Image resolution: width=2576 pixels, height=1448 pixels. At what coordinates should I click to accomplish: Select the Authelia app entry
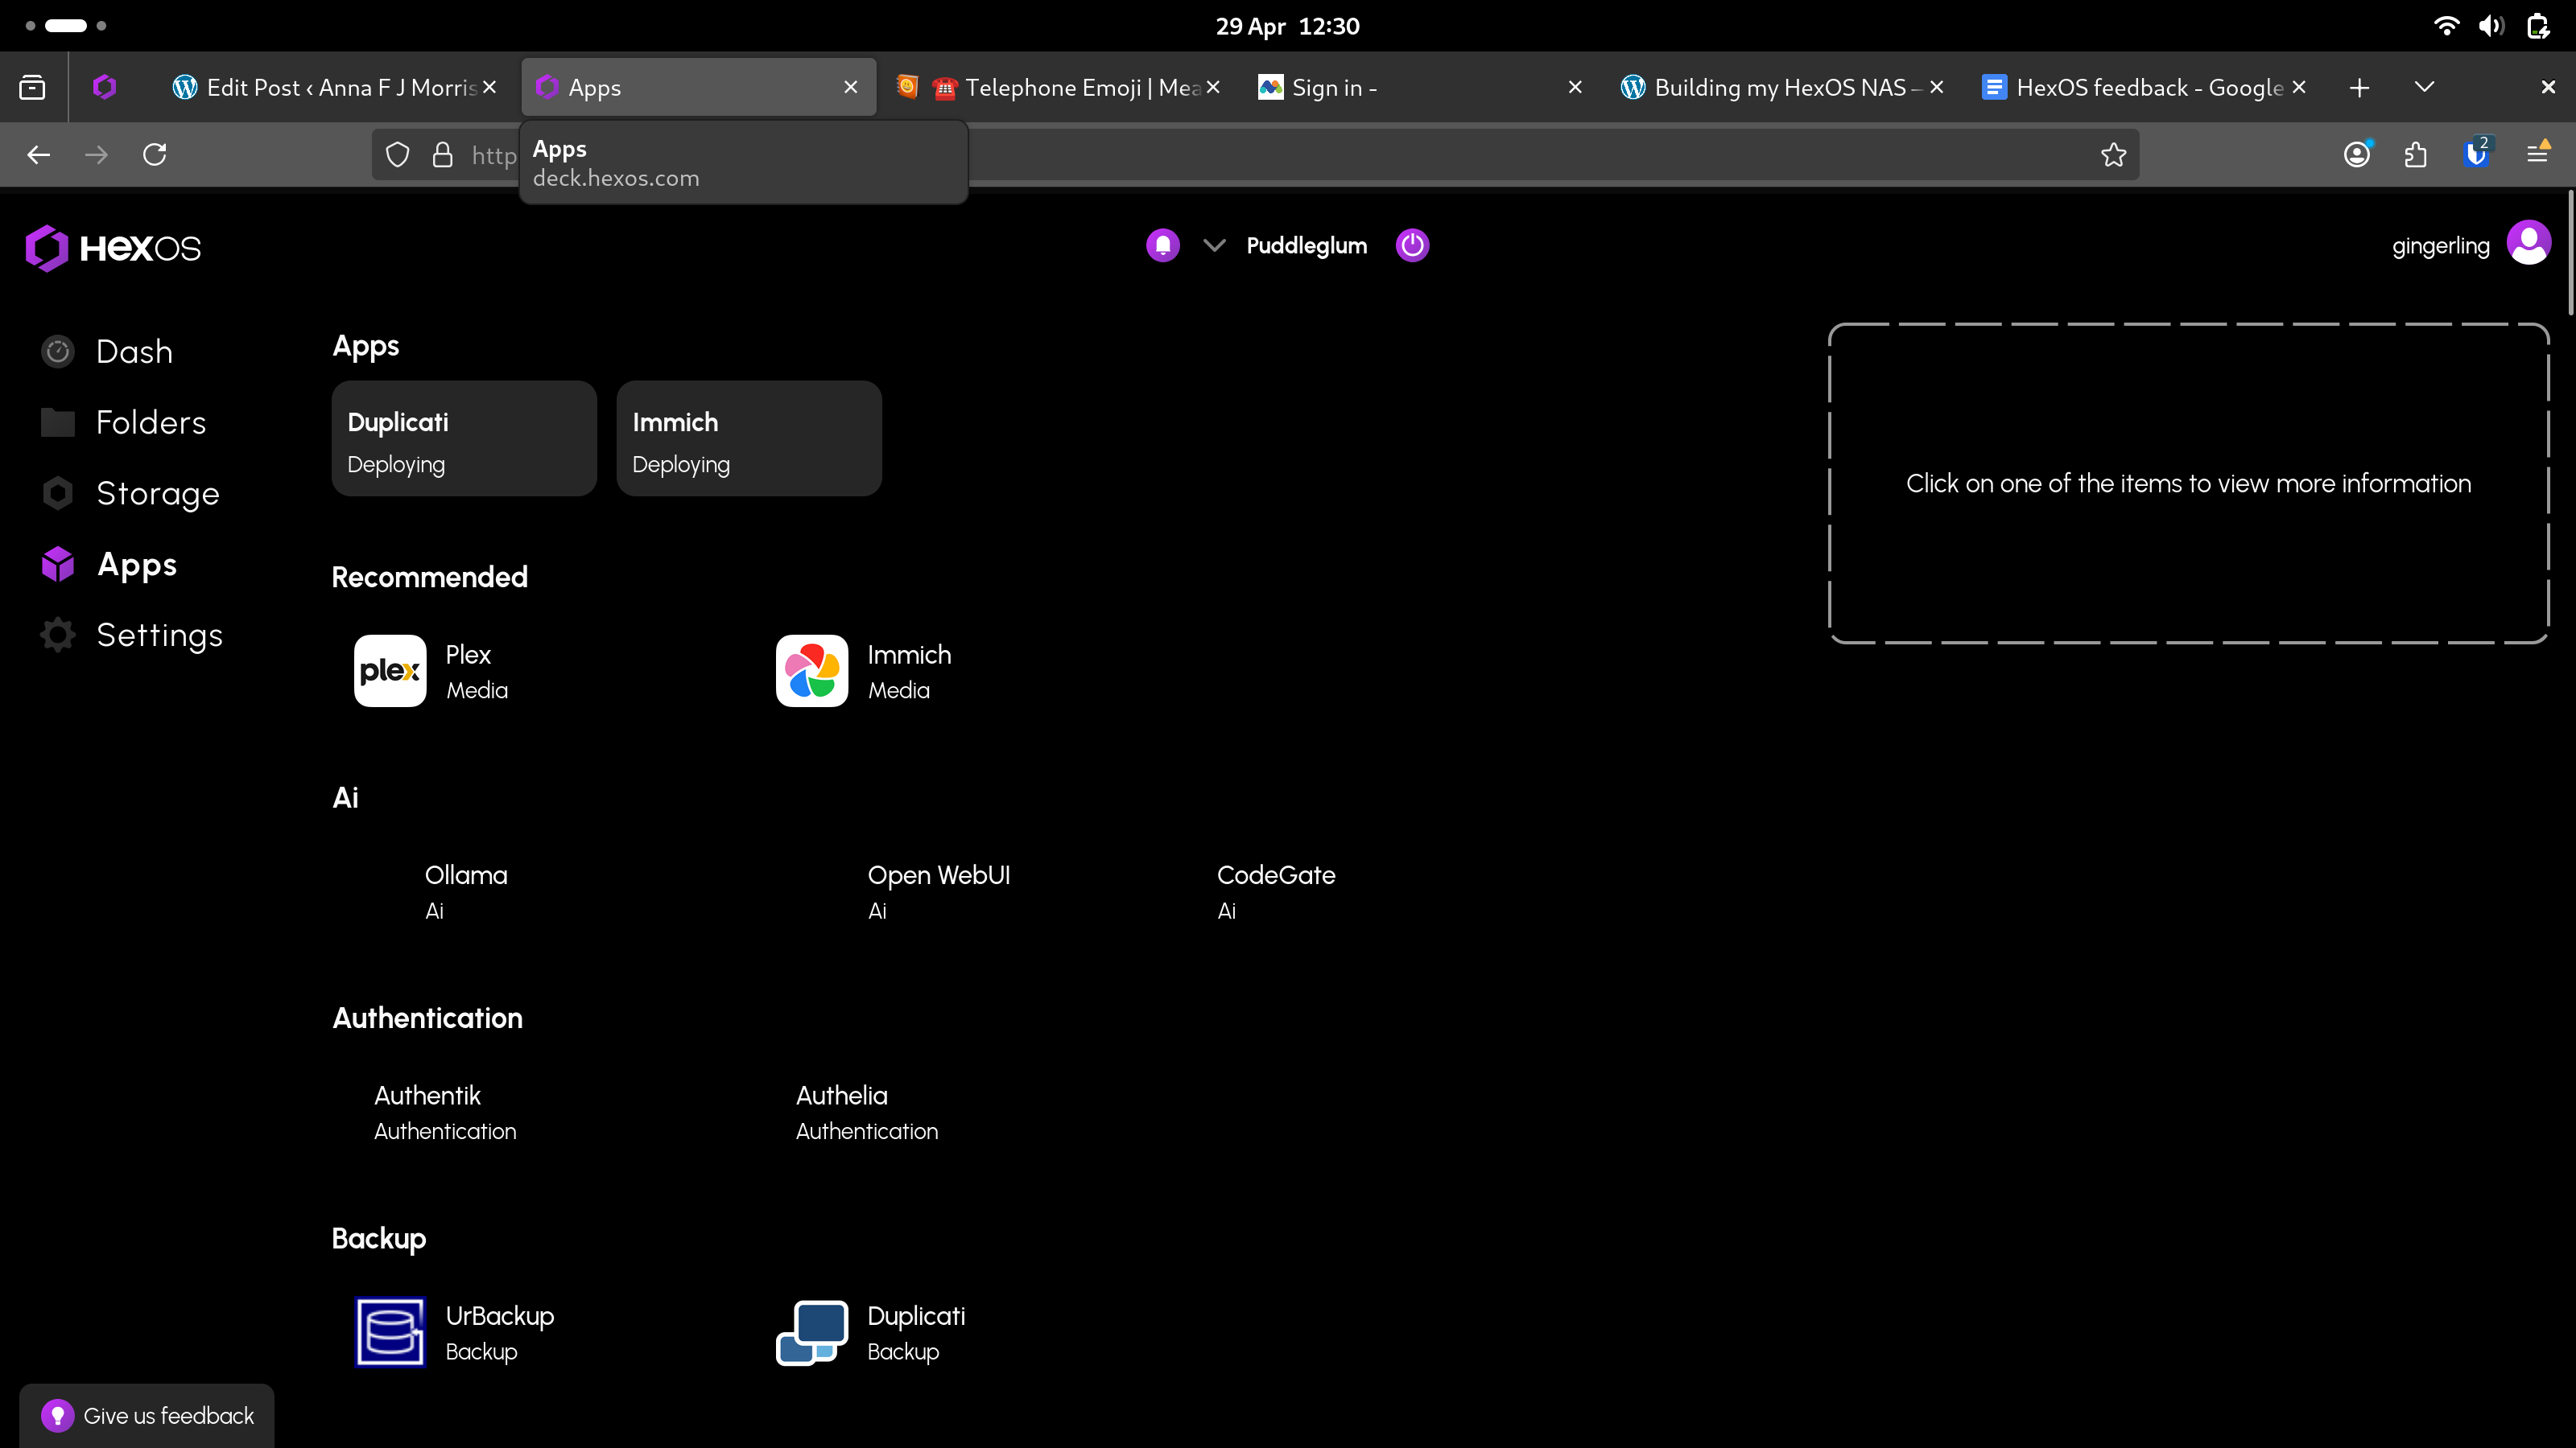(x=866, y=1113)
